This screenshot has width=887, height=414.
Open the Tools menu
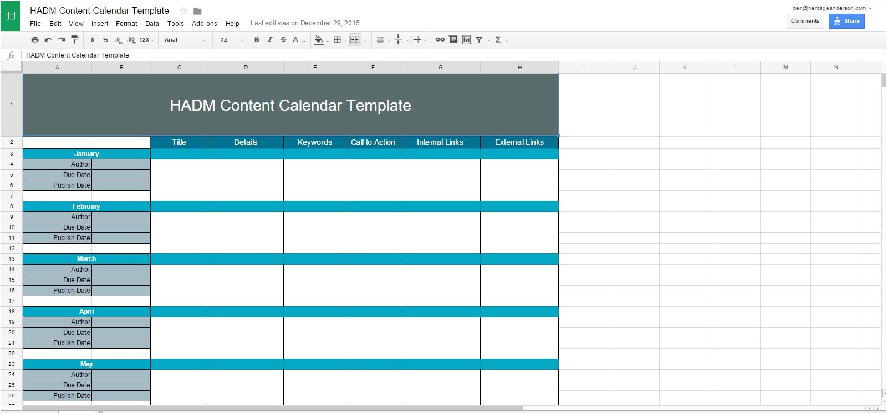pos(176,24)
